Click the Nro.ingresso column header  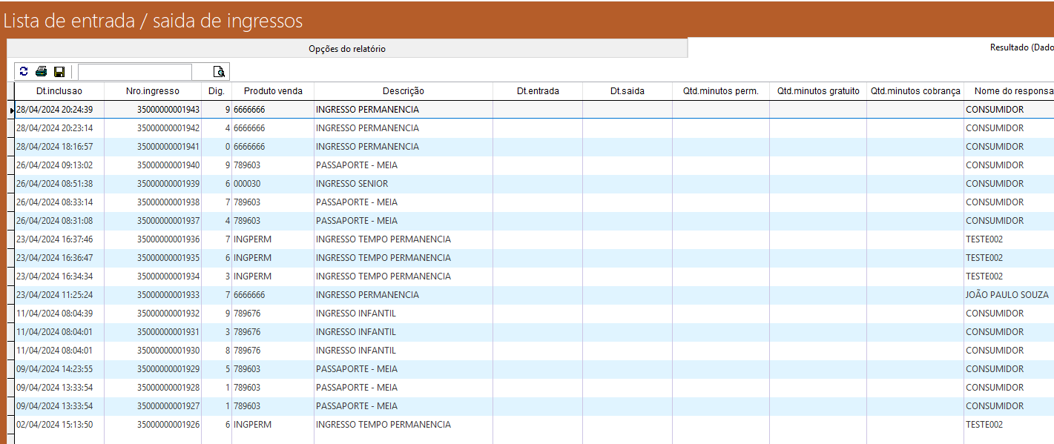153,91
